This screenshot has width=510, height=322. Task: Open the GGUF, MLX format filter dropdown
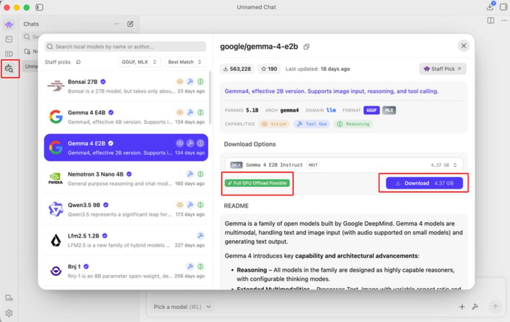(x=139, y=62)
